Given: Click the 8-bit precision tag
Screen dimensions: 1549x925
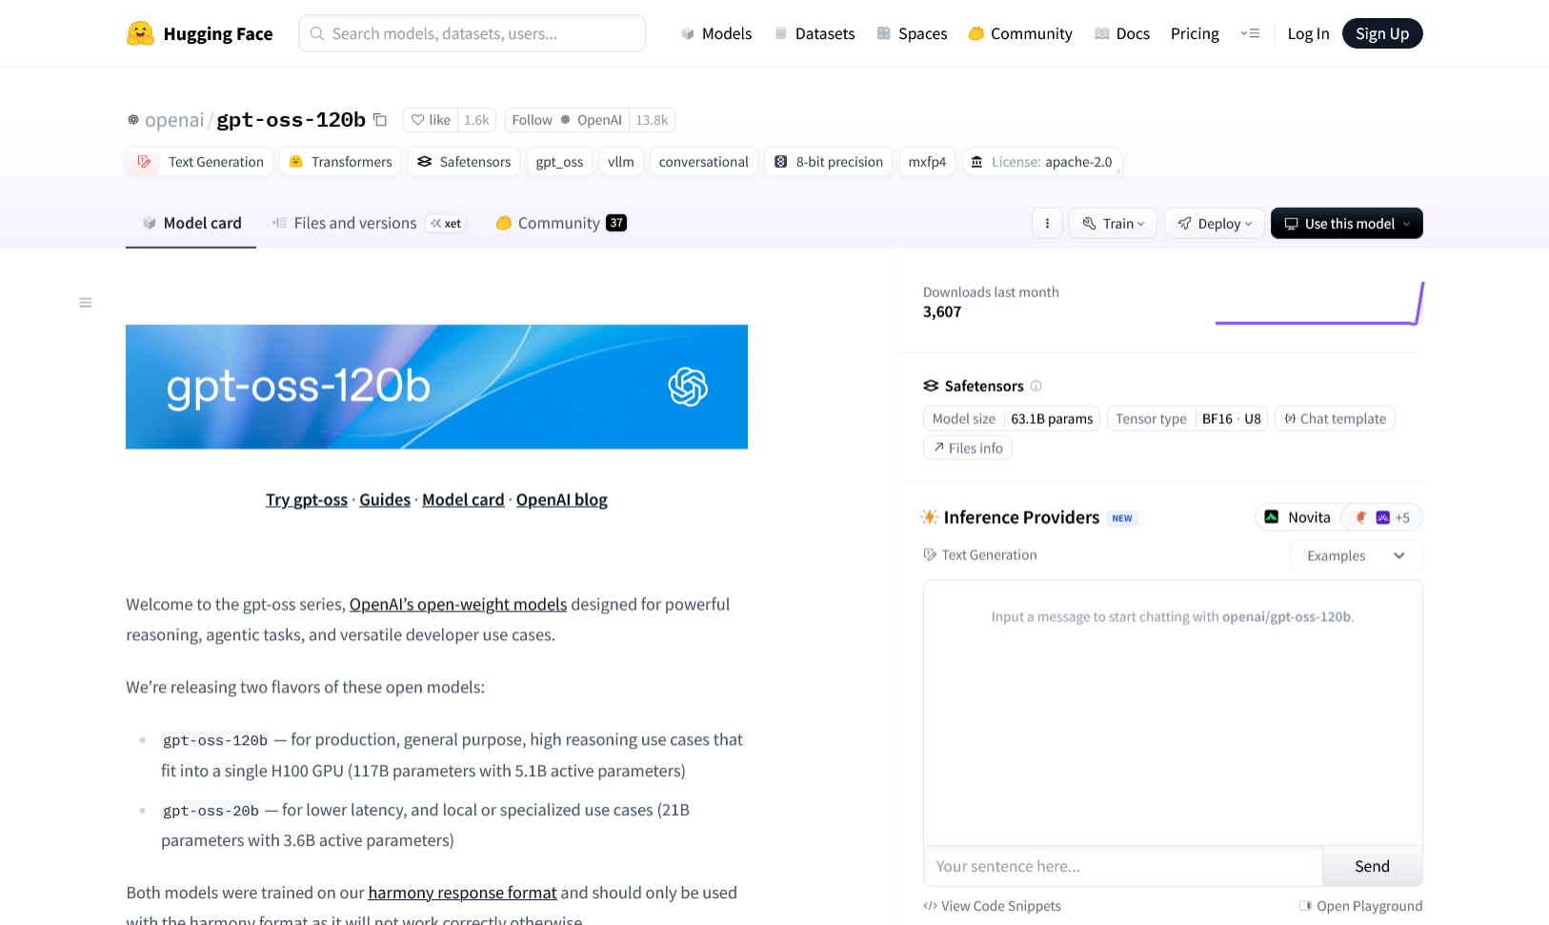Looking at the screenshot, I should point(828,162).
